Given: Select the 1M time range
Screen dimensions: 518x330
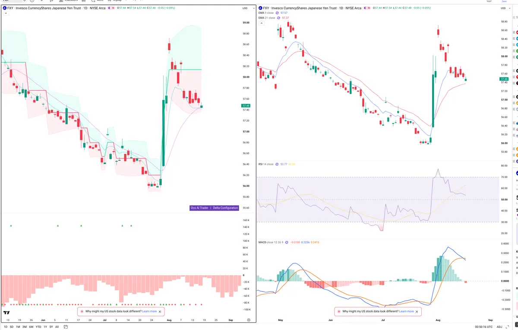Looking at the screenshot, I should point(18,327).
